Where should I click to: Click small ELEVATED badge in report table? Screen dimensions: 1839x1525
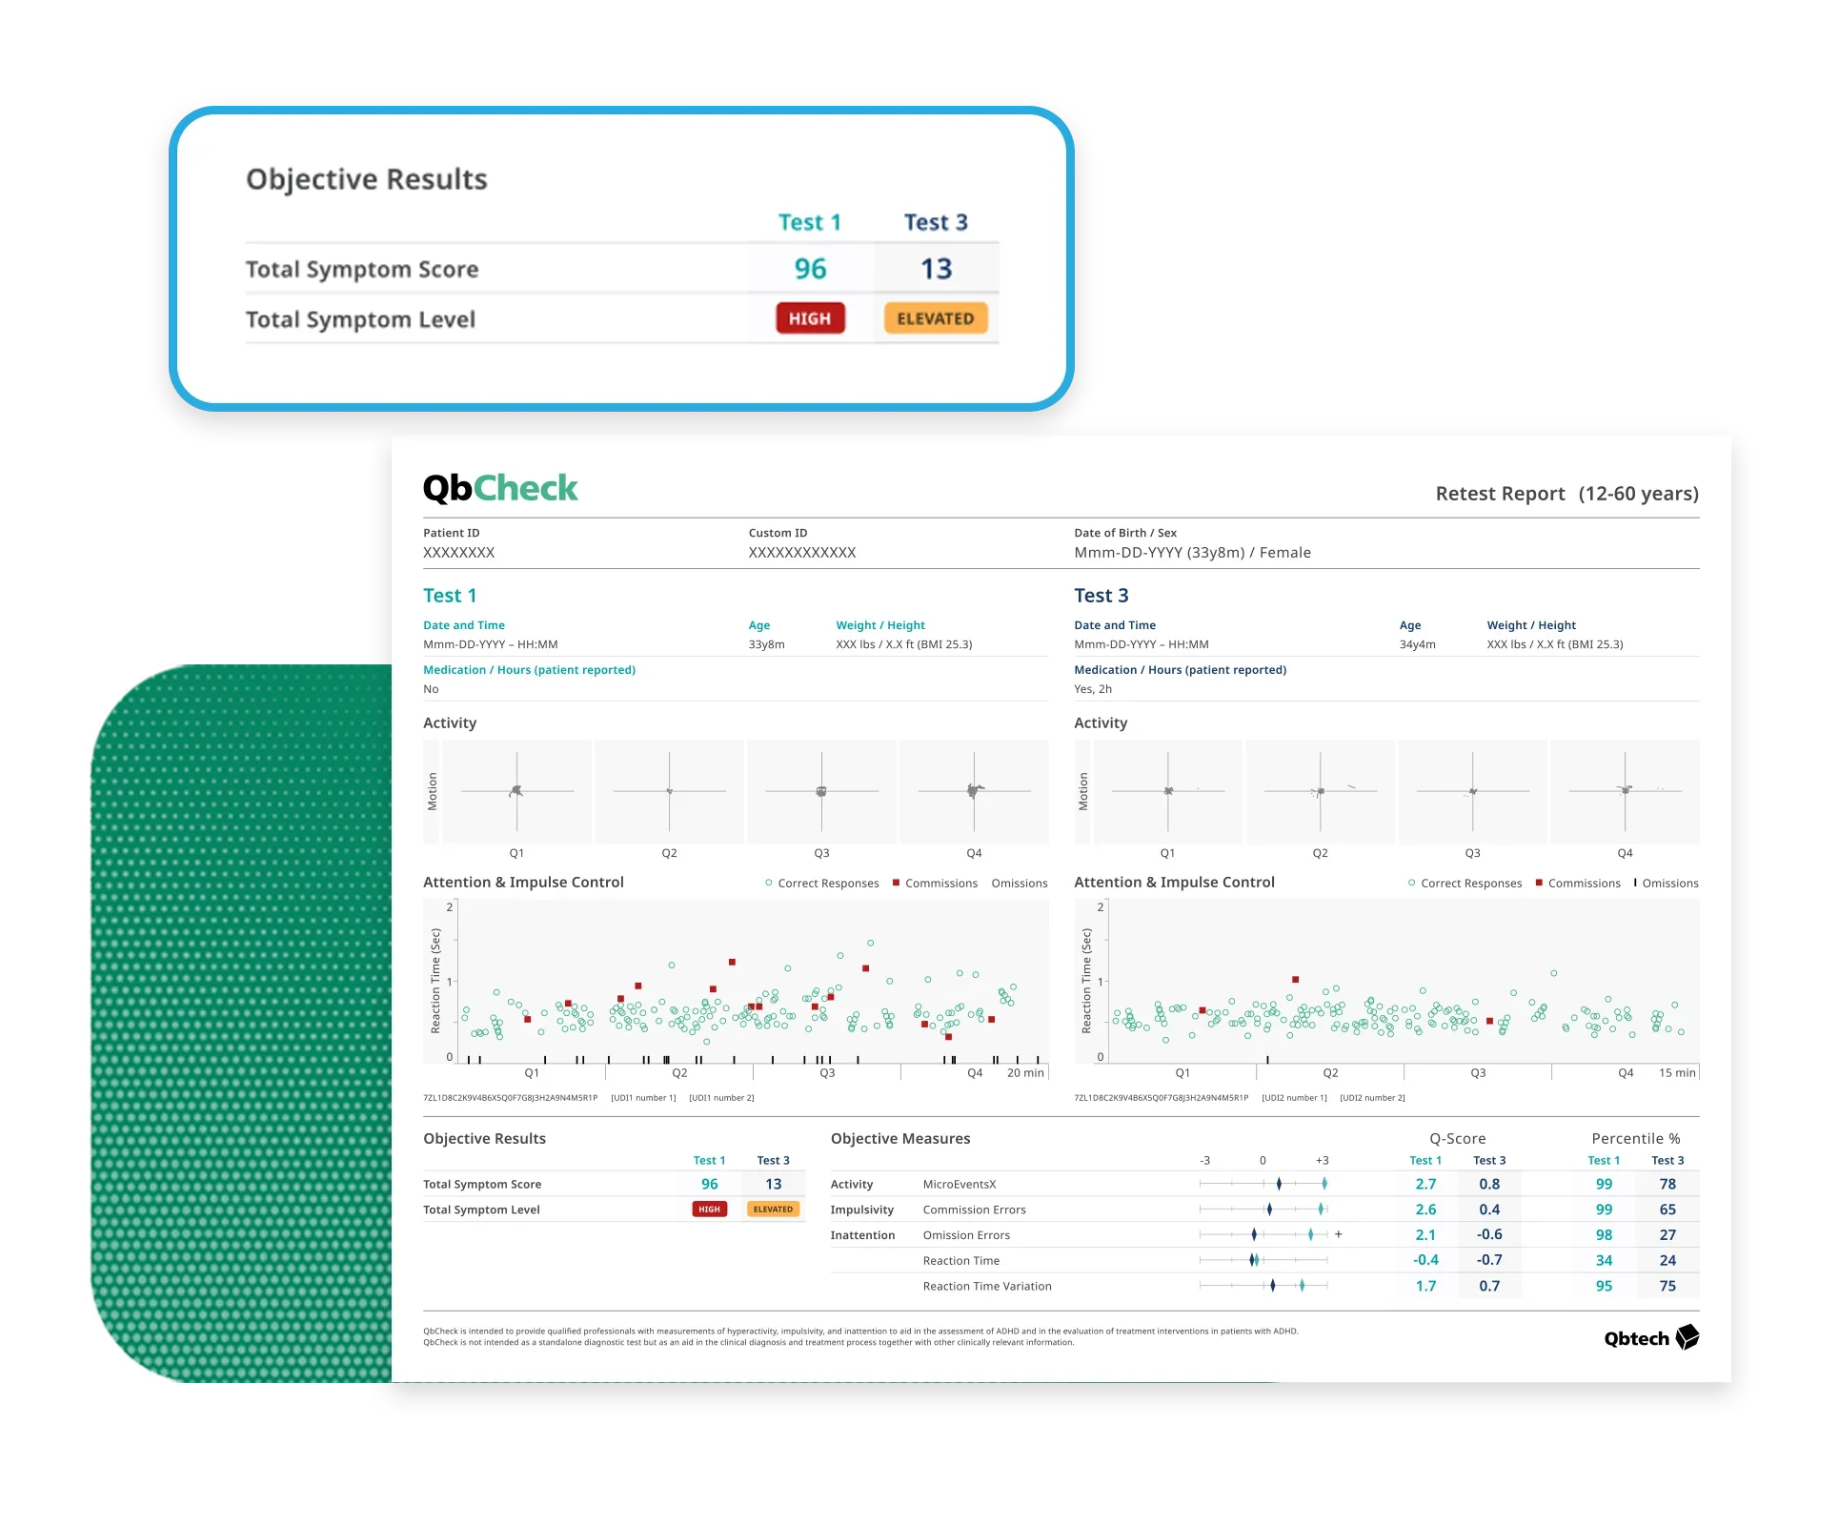click(x=773, y=1209)
